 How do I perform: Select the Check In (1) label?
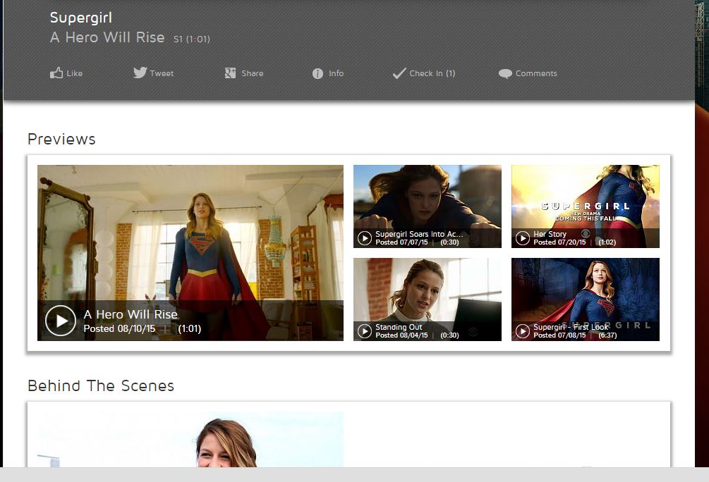tap(432, 73)
